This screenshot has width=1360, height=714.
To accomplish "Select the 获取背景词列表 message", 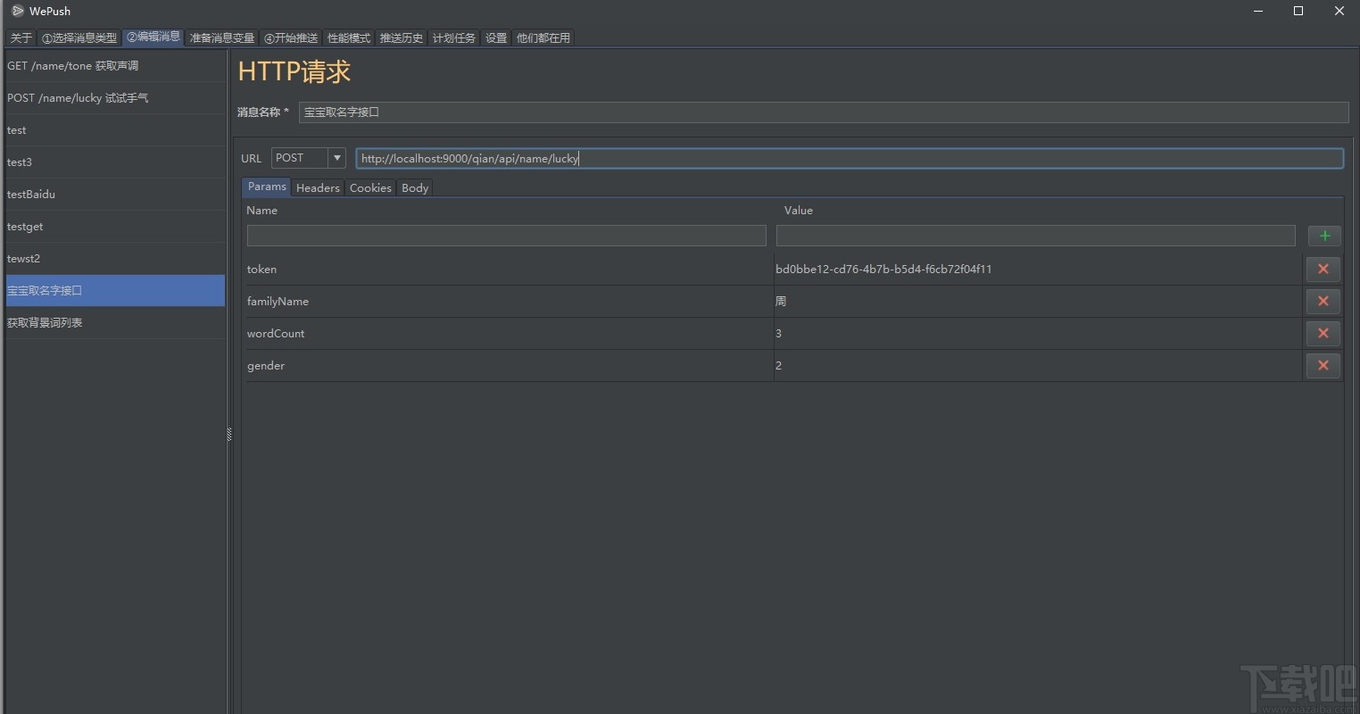I will pos(45,322).
